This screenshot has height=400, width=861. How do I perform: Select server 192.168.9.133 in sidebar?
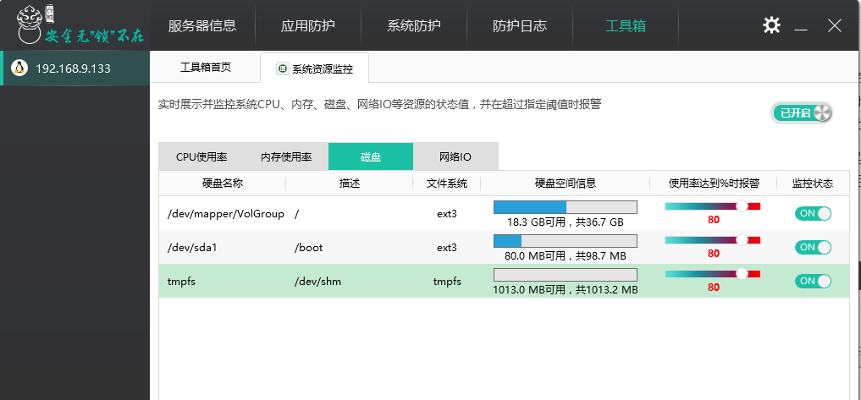coord(75,68)
